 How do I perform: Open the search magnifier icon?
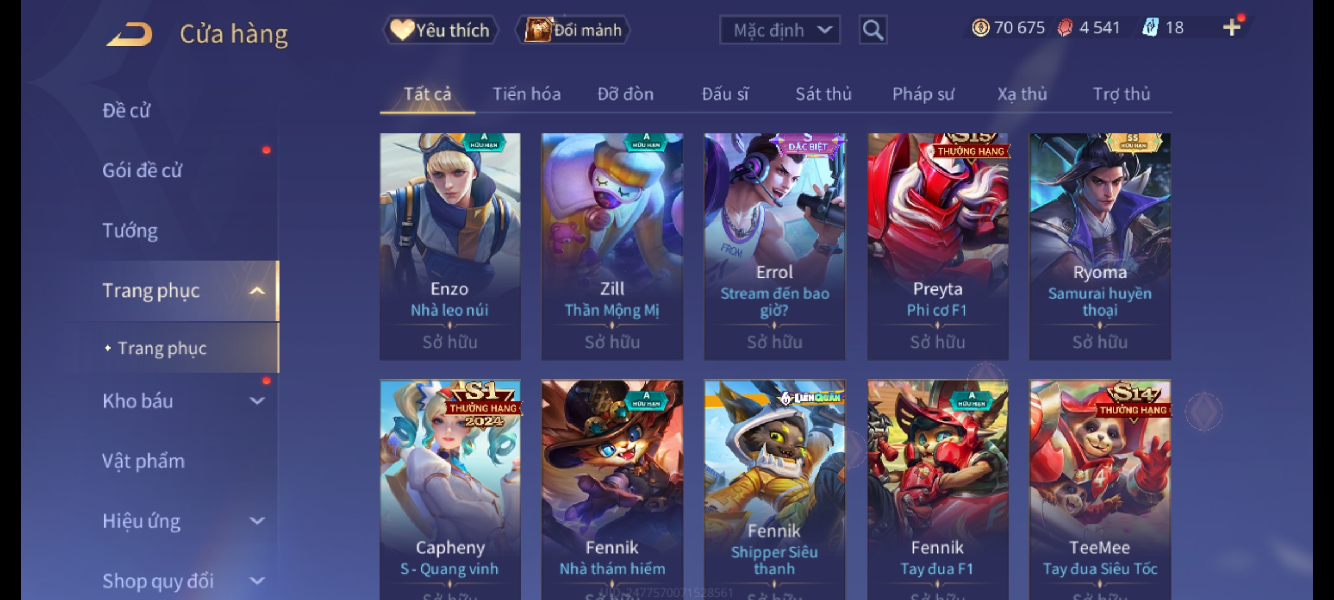(873, 30)
